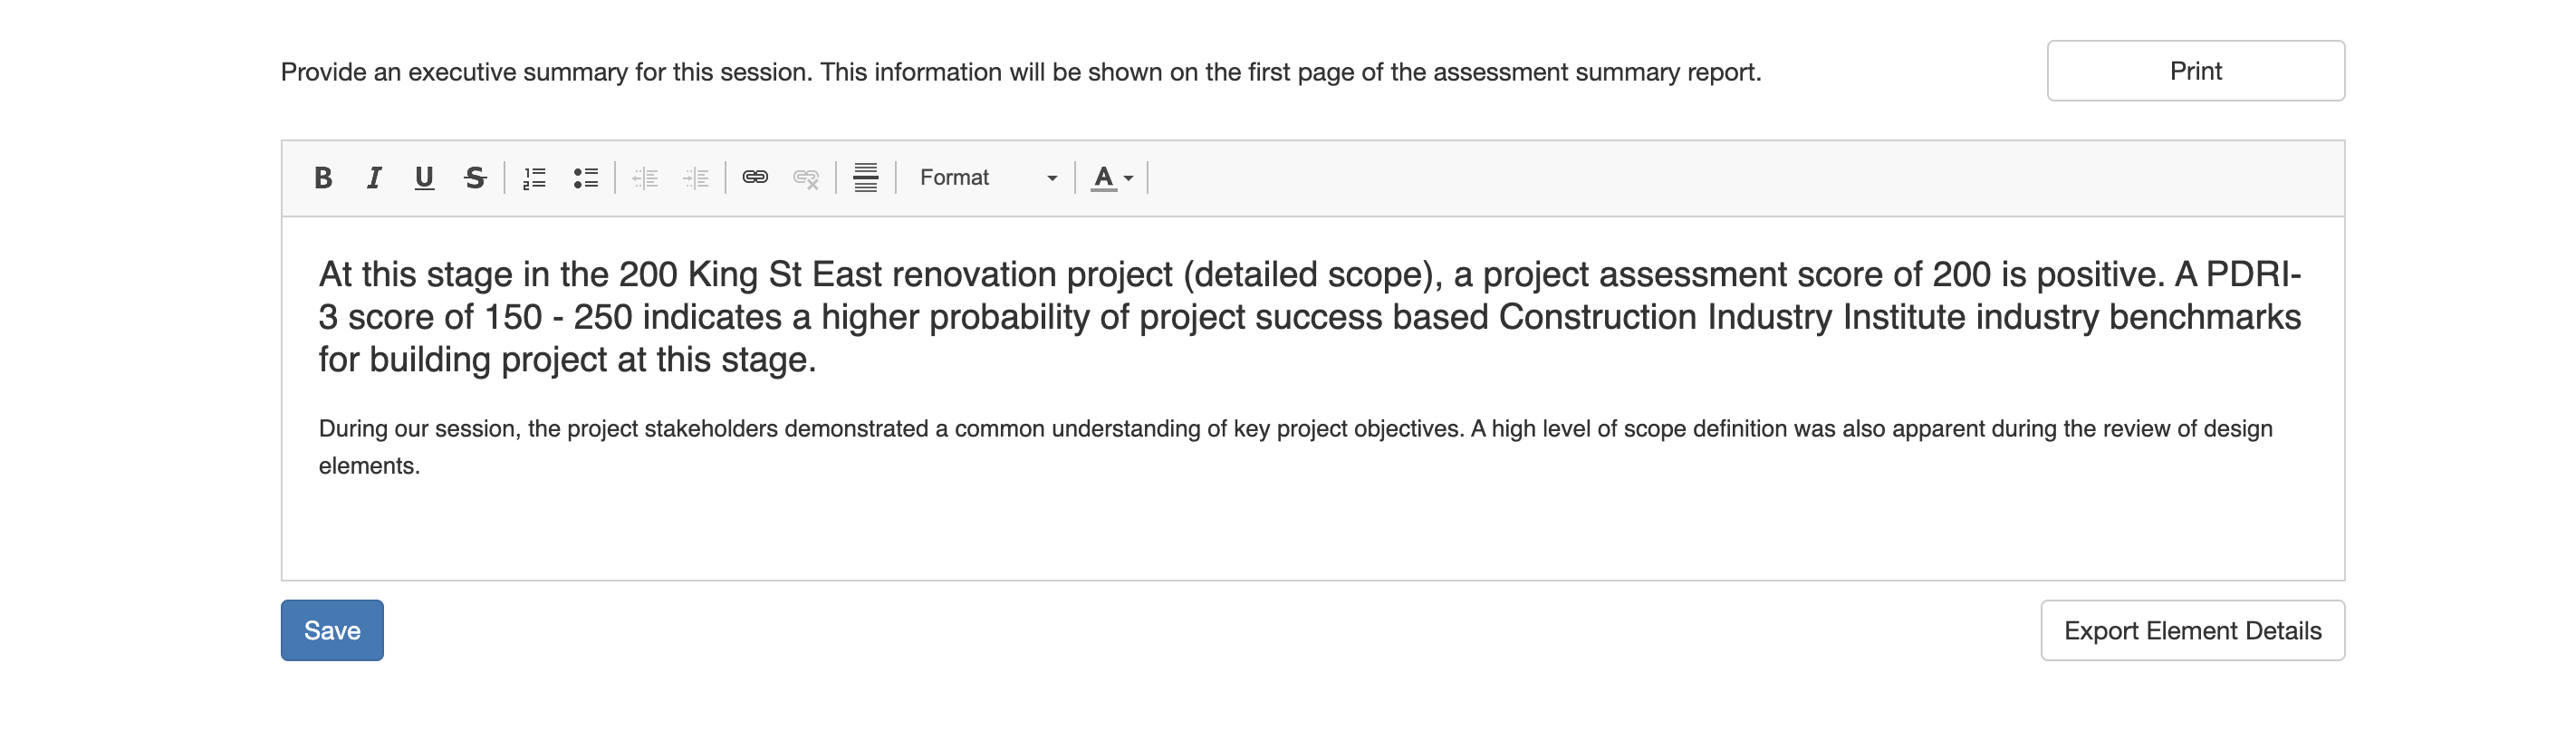Toggle bold formatting in the editor
The height and width of the screenshot is (730, 2576).
323,178
